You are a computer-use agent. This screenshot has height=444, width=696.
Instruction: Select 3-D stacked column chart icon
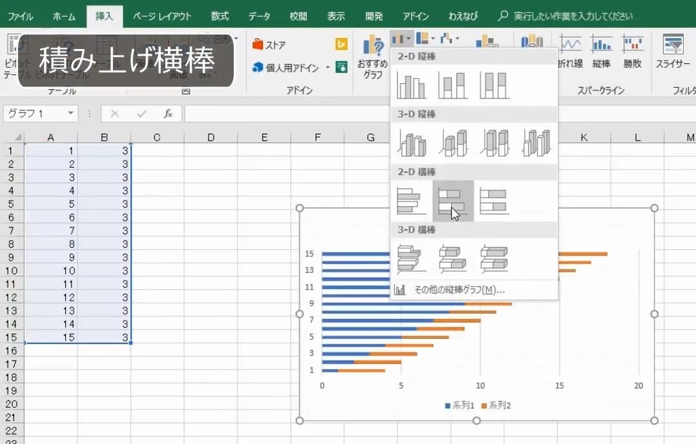click(x=453, y=143)
